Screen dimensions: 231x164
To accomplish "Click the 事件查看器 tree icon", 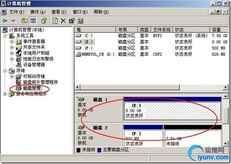I will pyautogui.click(x=19, y=42).
